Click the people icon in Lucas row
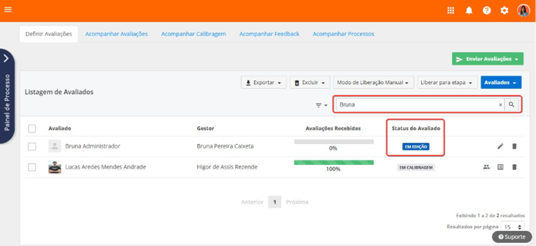Screen dimensions: 536x246 486,167
